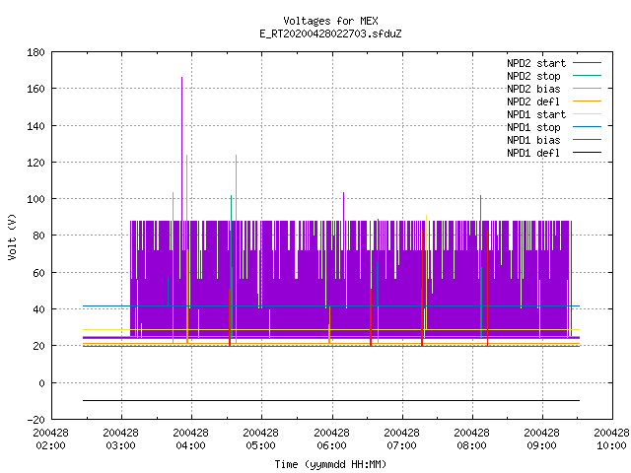The image size is (631, 473).
Task: Click the file name E_RT20200428022703.sfduZ
Action: pos(330,34)
